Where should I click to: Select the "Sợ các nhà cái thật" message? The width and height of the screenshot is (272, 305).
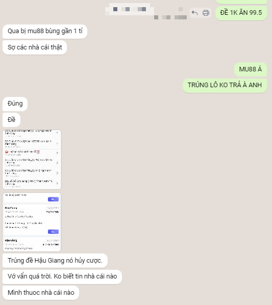35,47
